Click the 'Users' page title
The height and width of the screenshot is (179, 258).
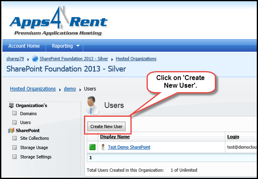click(x=114, y=105)
